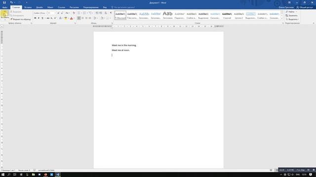Switch to the Вставка ribbon tab
The width and height of the screenshot is (316, 177).
click(28, 7)
